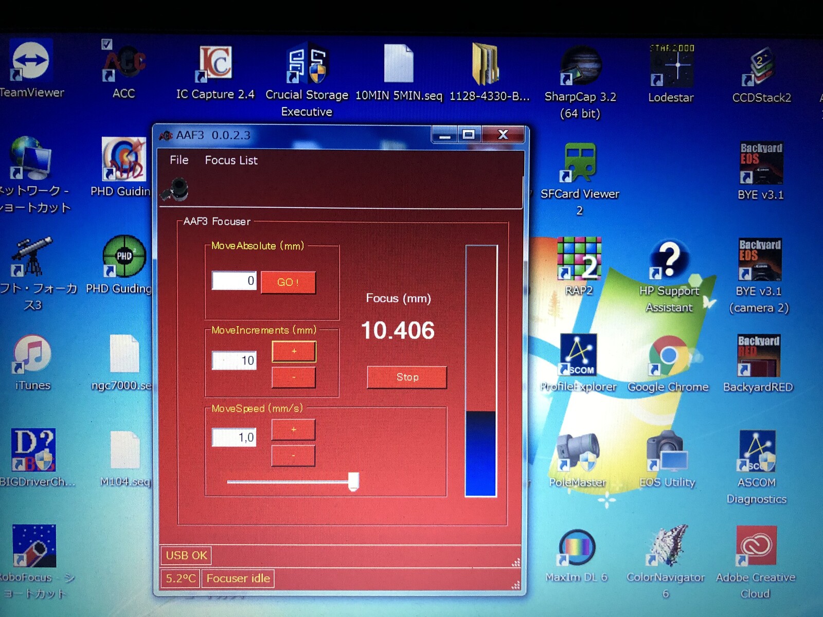This screenshot has height=617, width=823.
Task: Select the EOS Utility icon
Action: [667, 460]
